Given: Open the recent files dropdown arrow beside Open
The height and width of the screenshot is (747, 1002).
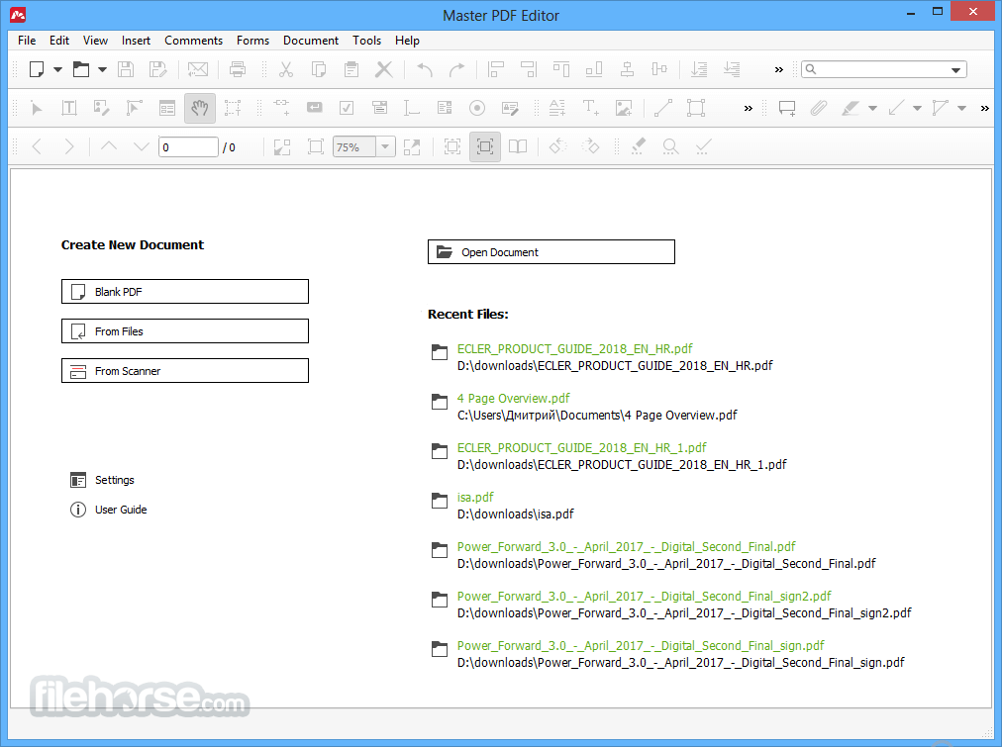Looking at the screenshot, I should tap(102, 69).
